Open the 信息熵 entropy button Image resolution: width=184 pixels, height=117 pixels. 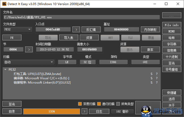172,50
